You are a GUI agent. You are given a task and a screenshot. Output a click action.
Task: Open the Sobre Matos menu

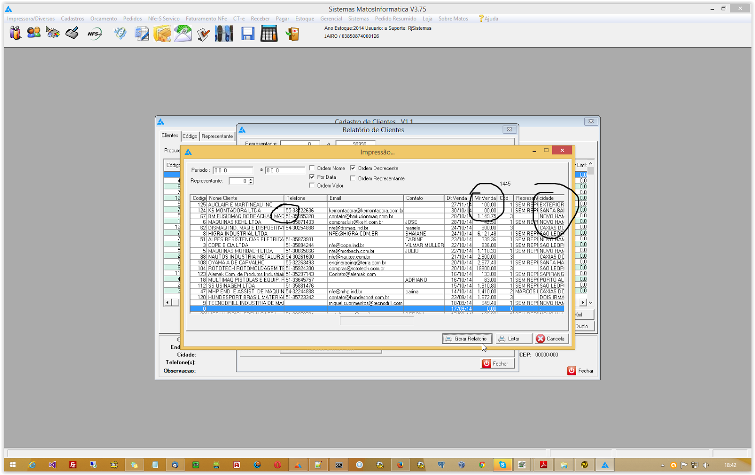pyautogui.click(x=453, y=19)
